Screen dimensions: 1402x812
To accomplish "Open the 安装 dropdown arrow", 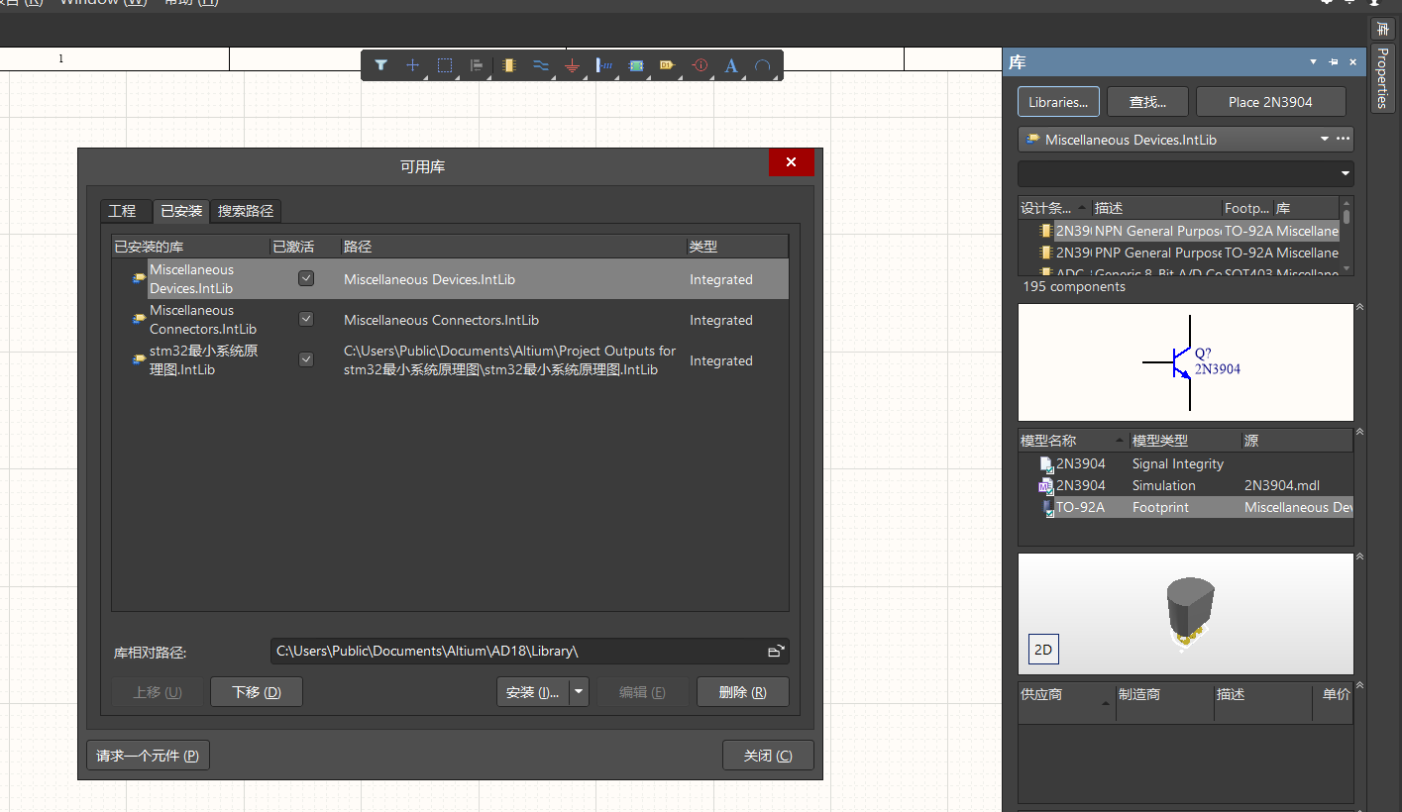I will pyautogui.click(x=580, y=692).
